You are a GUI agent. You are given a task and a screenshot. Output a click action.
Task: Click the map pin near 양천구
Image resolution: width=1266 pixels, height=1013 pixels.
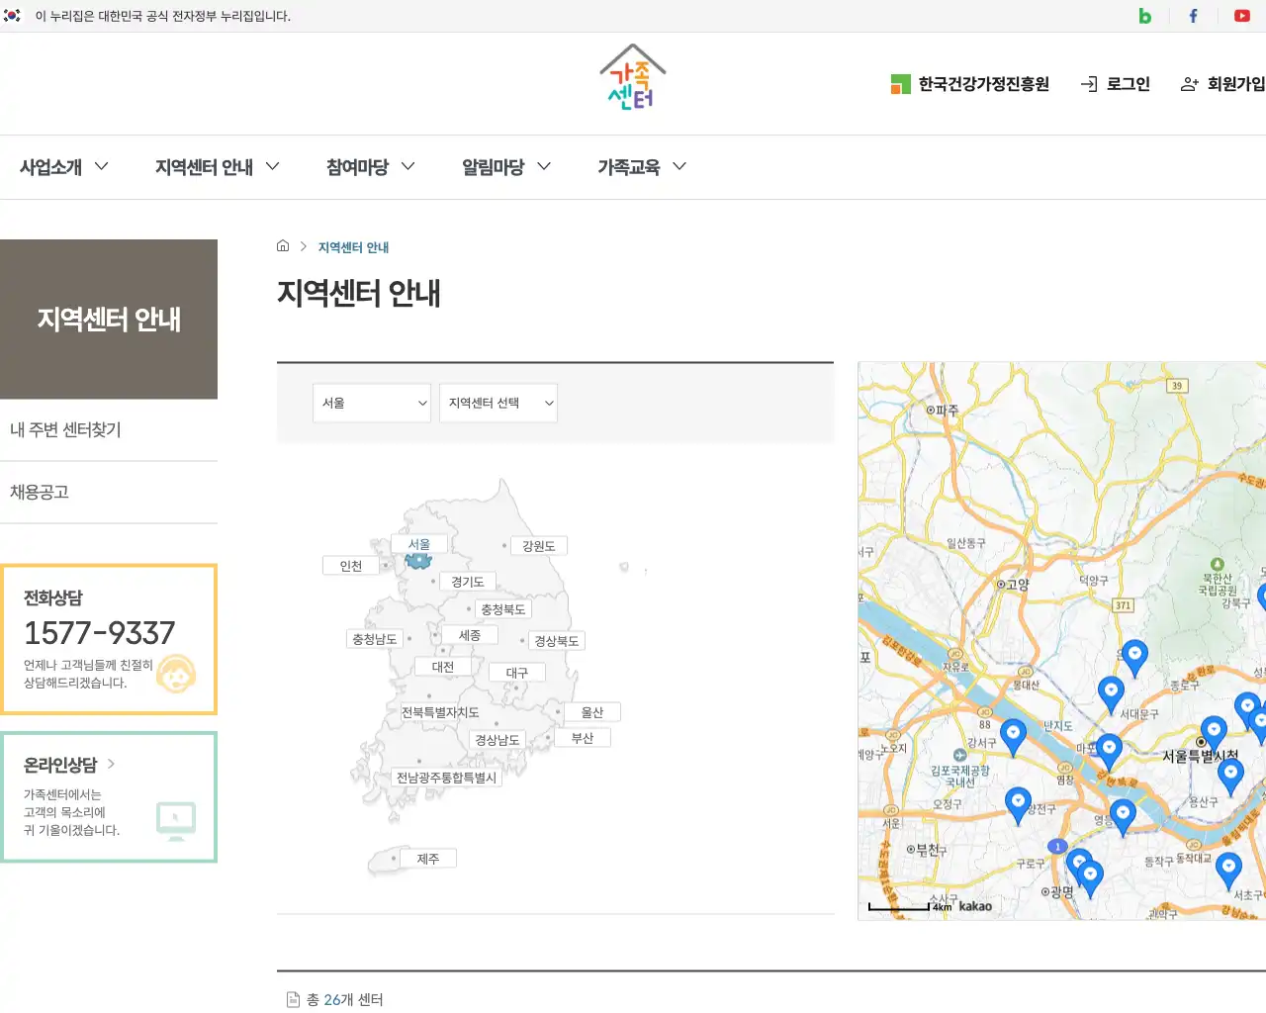[x=1018, y=804]
